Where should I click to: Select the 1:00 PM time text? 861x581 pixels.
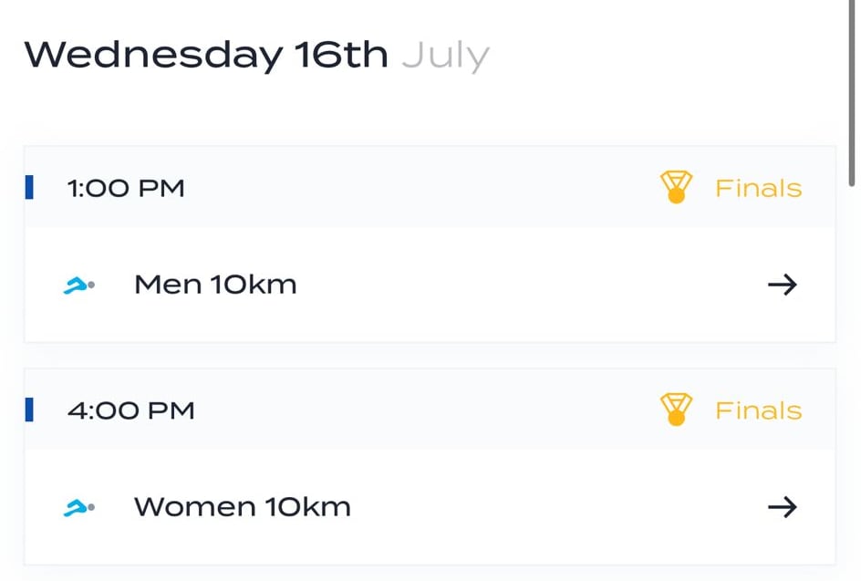coord(126,189)
